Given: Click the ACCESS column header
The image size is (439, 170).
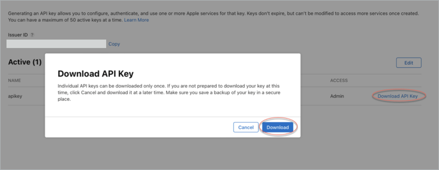Looking at the screenshot, I should [x=339, y=80].
